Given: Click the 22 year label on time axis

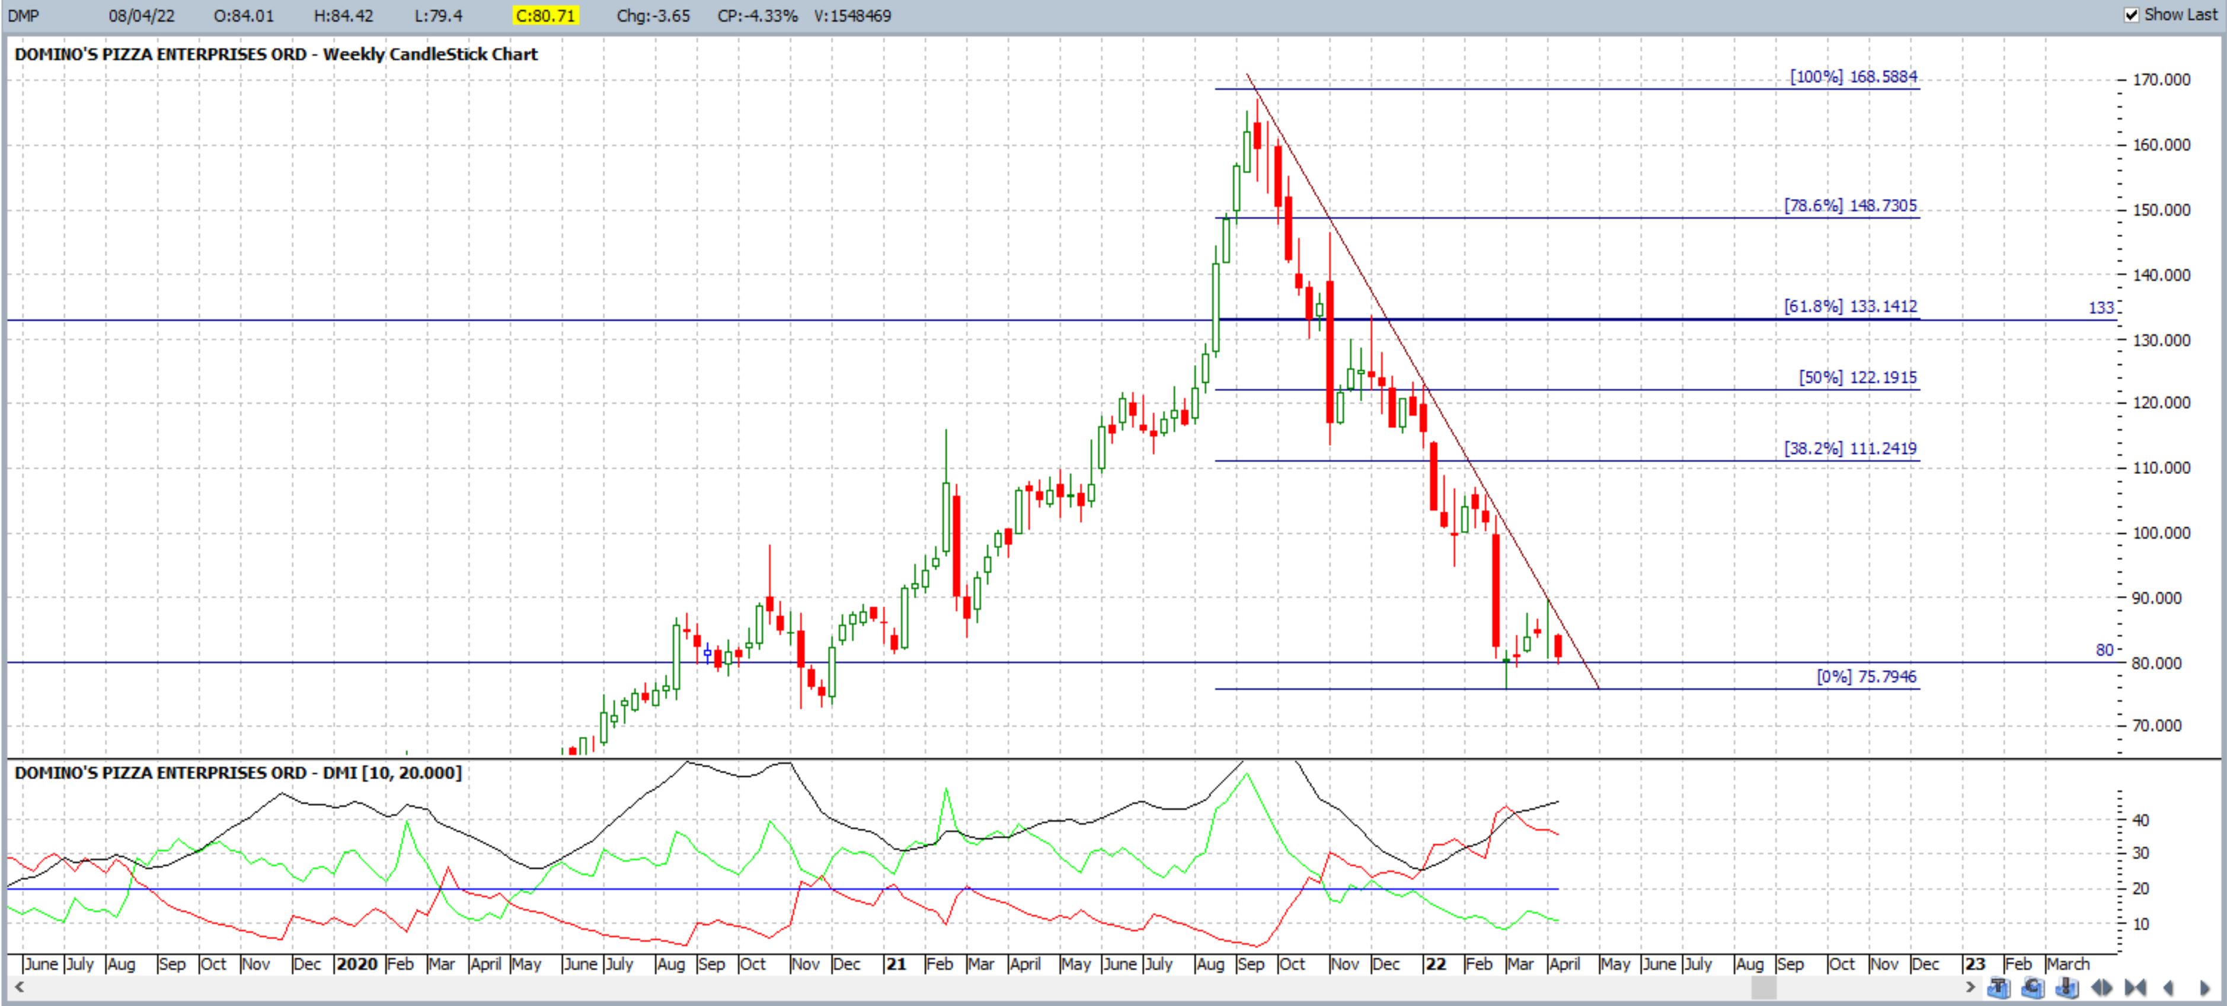Looking at the screenshot, I should pos(1436,964).
